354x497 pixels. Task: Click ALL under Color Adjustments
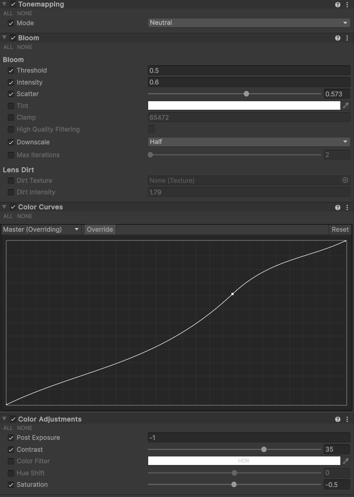(8, 428)
